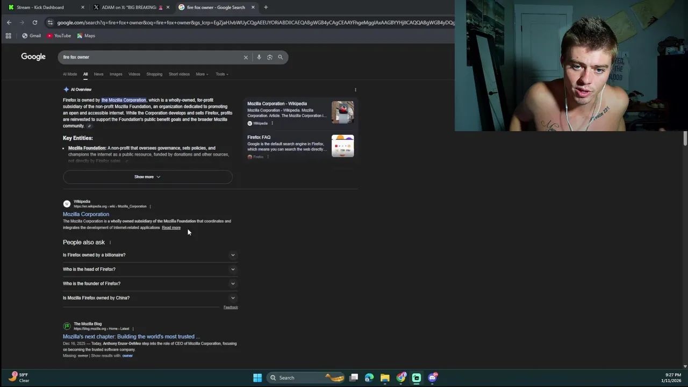Close the fire fox owner Google Search tab

253,8
